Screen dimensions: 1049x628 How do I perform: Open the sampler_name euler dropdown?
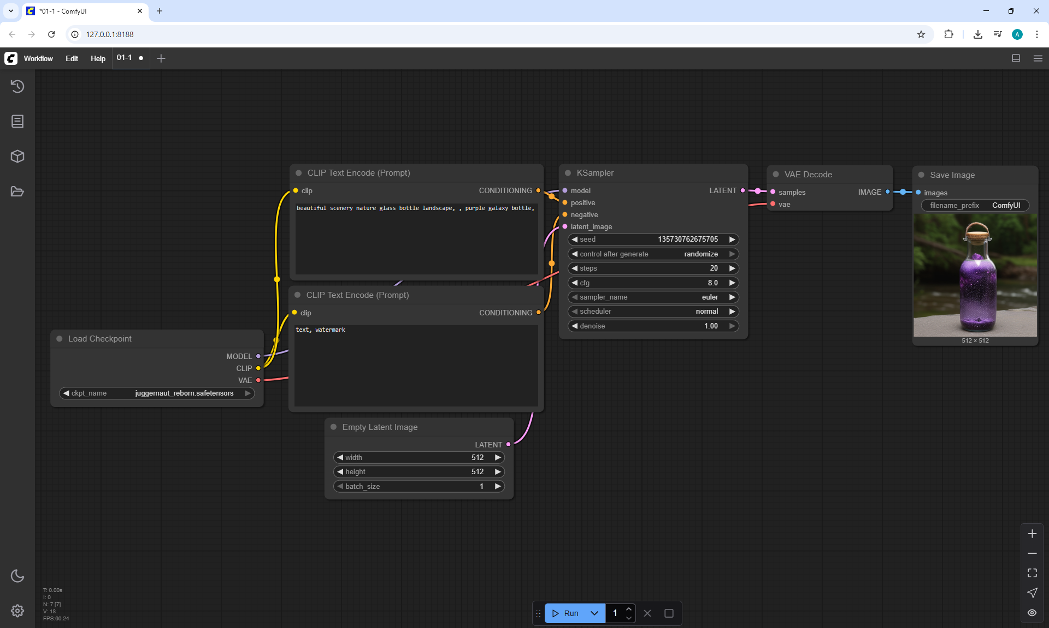[653, 297]
